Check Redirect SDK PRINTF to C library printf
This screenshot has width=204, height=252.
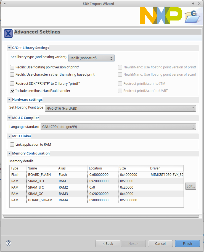click(12, 83)
